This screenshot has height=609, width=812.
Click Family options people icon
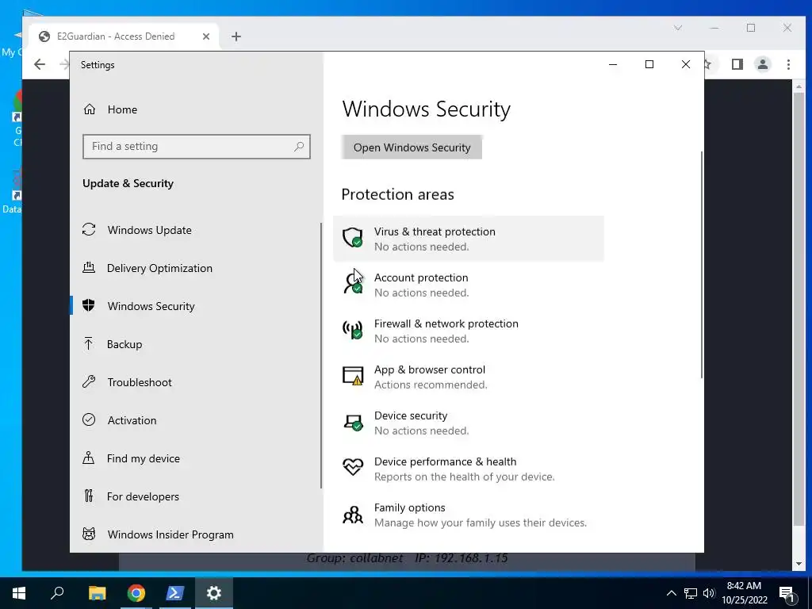(x=353, y=515)
